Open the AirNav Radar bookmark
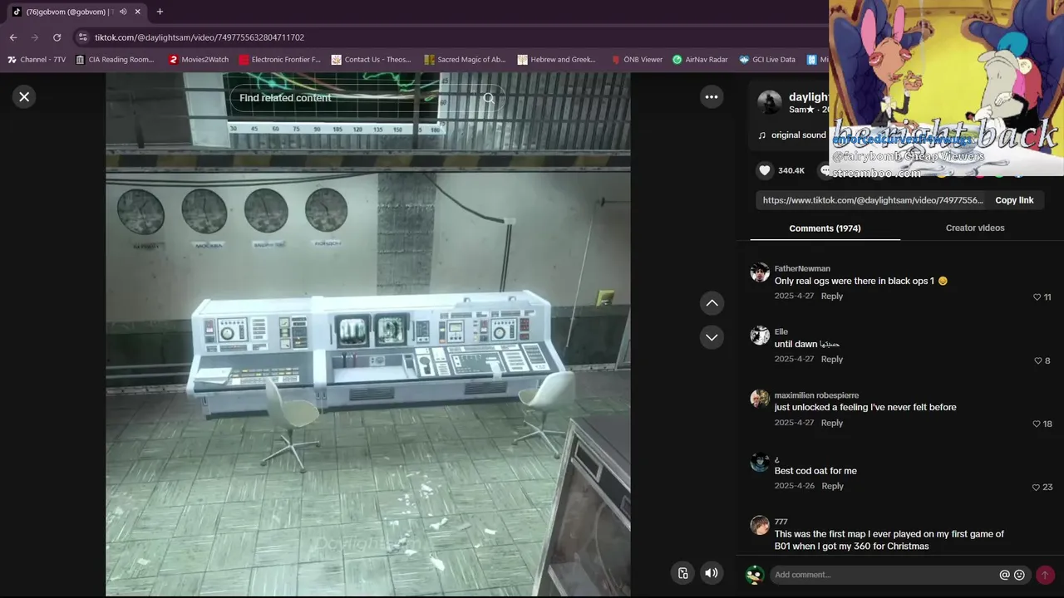Viewport: 1064px width, 598px height. tap(700, 60)
